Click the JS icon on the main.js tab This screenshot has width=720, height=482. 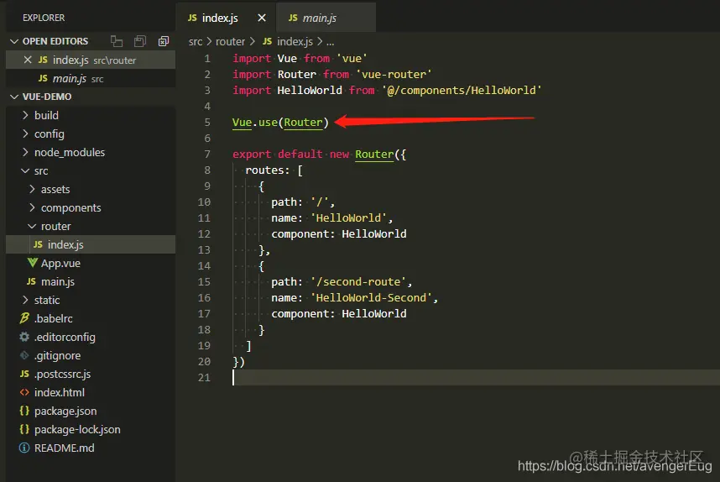pos(293,18)
